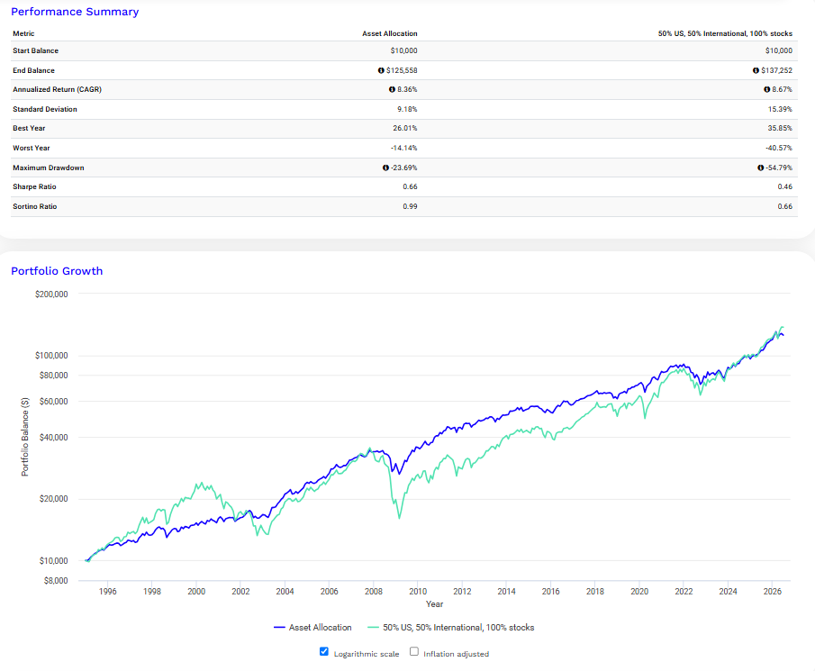Select the End Balance row label

click(33, 70)
